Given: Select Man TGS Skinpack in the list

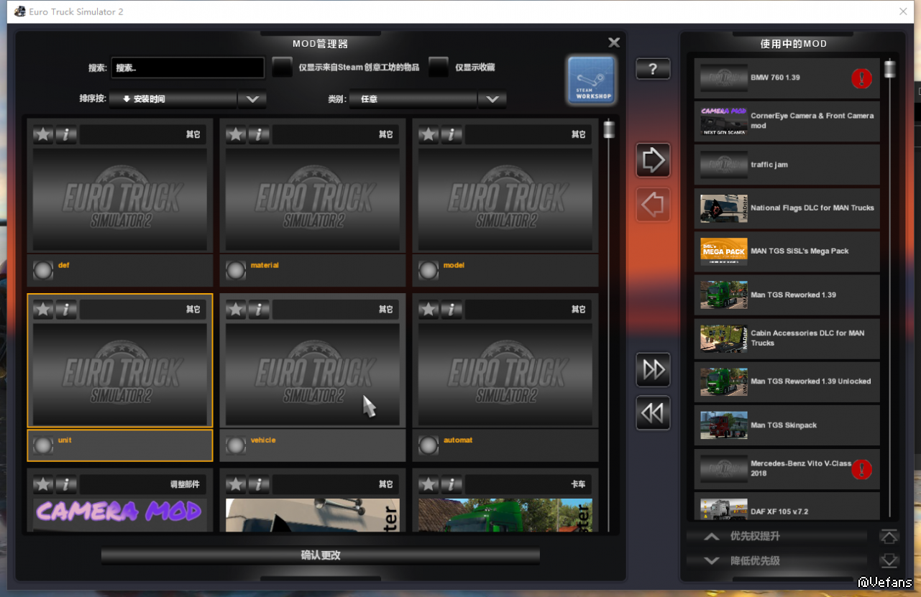Looking at the screenshot, I should tap(787, 425).
